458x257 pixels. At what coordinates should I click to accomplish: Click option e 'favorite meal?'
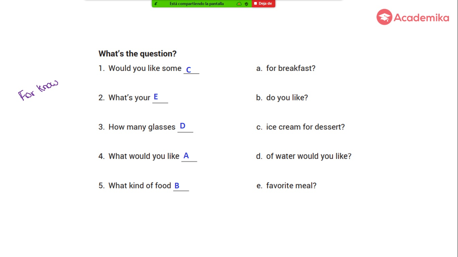[291, 185]
